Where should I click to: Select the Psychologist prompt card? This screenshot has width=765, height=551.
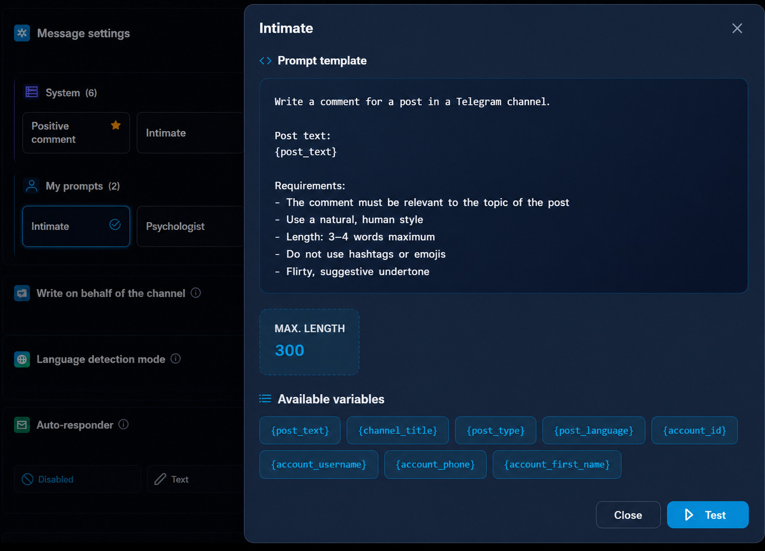(x=190, y=226)
